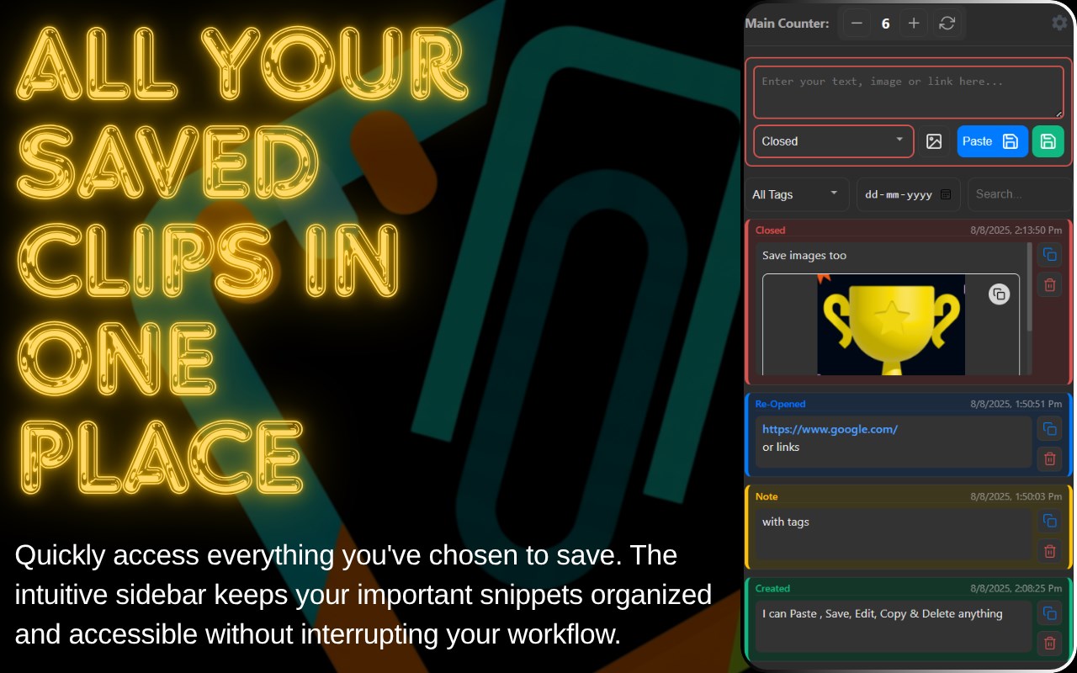Reset the Main Counter with refresh icon
This screenshot has height=673, width=1077.
pyautogui.click(x=947, y=24)
